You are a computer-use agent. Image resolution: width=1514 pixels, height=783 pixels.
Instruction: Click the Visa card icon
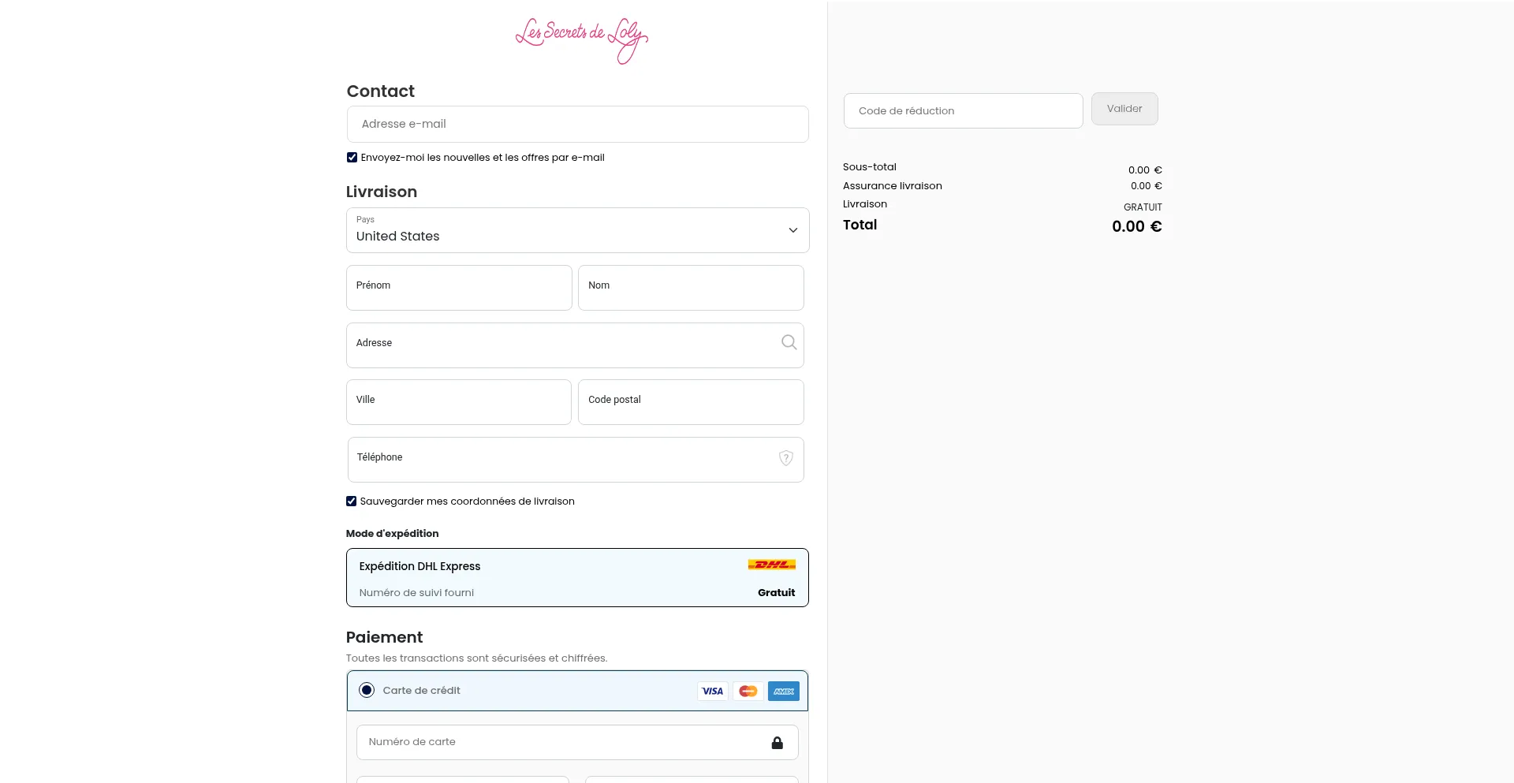click(713, 692)
